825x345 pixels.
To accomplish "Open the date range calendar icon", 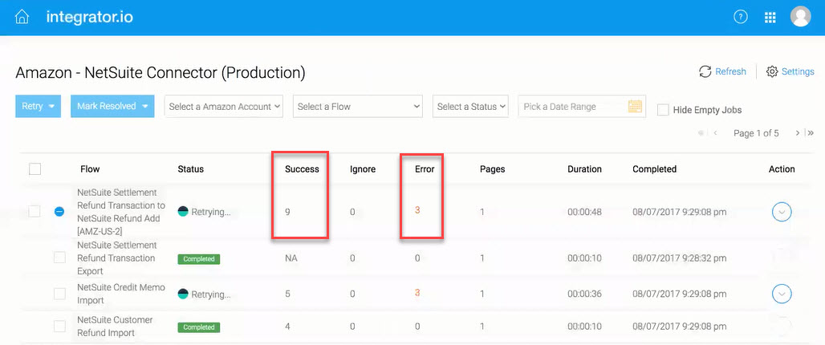I will (635, 106).
